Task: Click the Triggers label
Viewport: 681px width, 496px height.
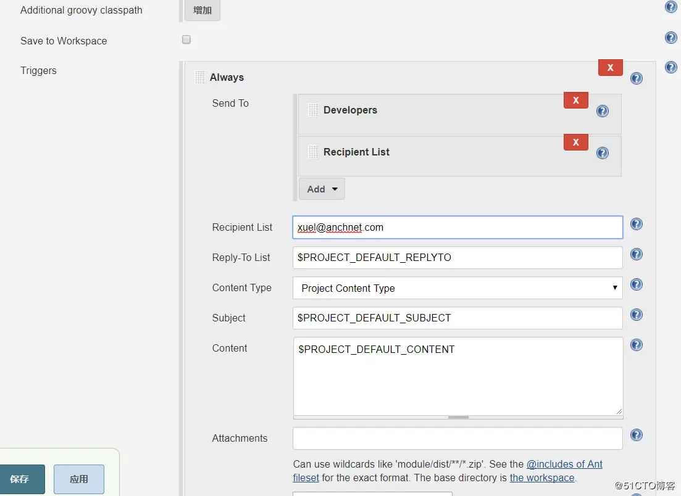Action: tap(38, 71)
